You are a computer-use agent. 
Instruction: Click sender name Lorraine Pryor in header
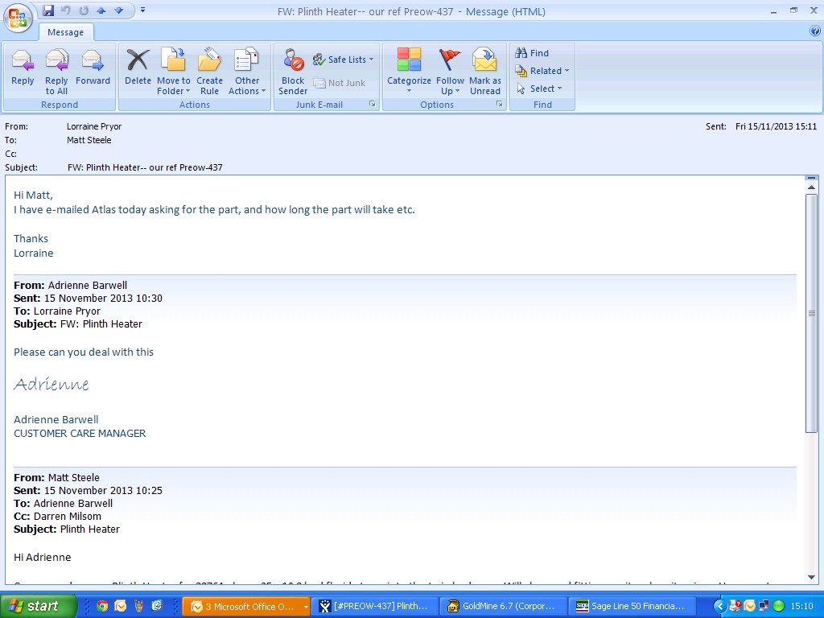[x=94, y=126]
